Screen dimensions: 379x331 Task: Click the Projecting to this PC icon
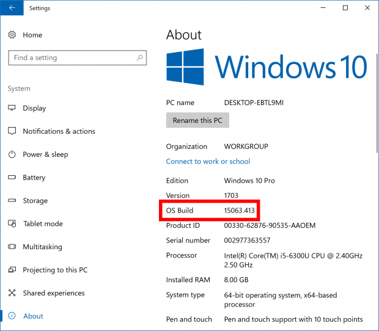click(x=12, y=270)
